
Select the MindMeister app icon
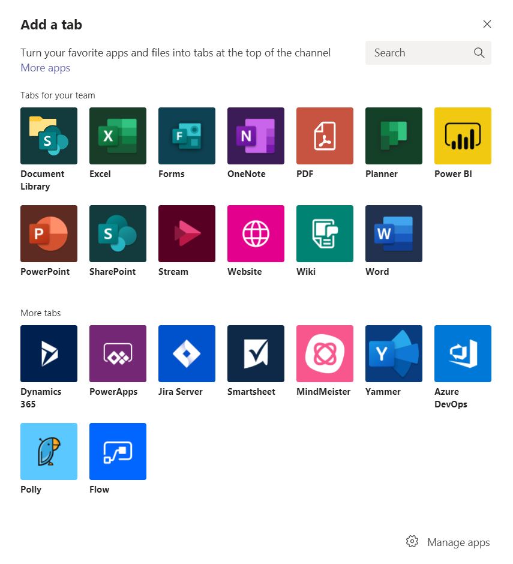coord(325,353)
